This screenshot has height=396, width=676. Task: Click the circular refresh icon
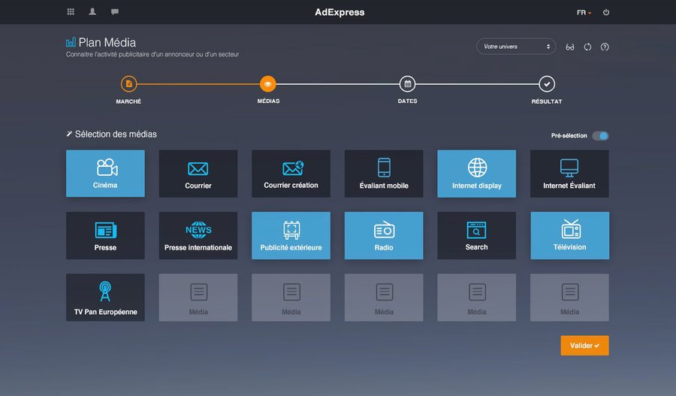(587, 47)
